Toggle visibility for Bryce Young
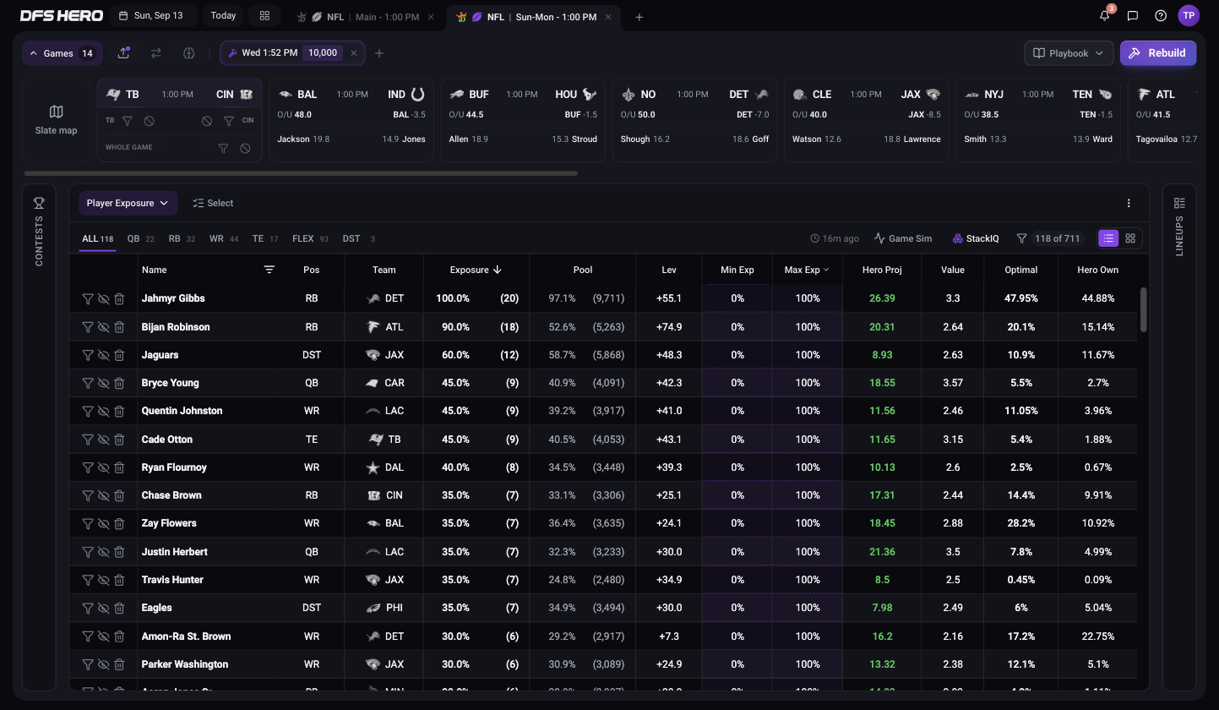 point(103,383)
